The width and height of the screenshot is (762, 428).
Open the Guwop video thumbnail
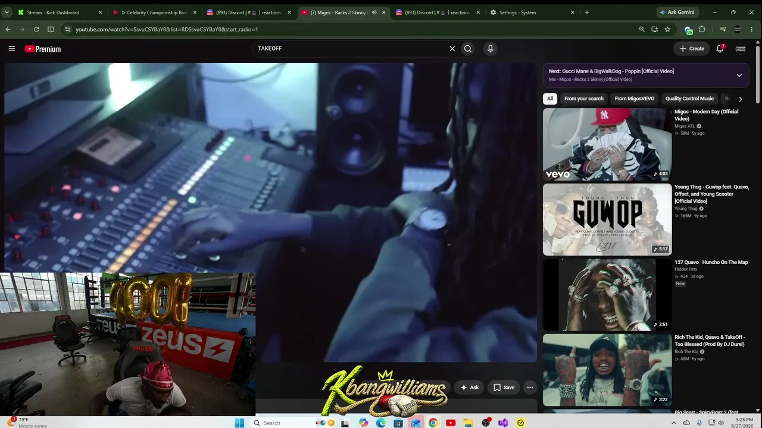click(x=607, y=219)
